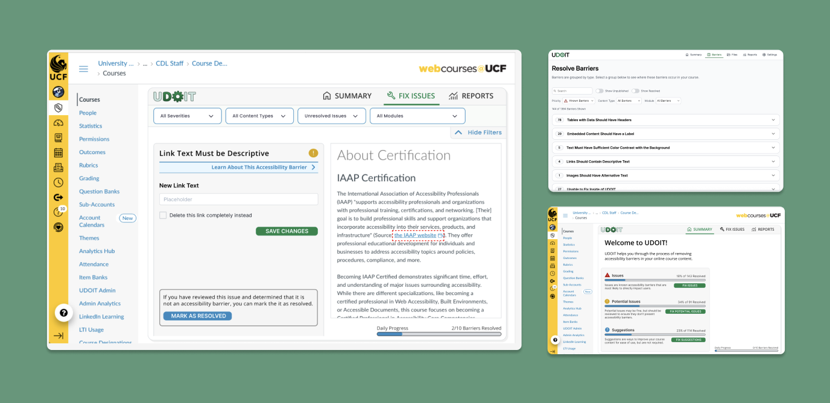This screenshot has width=830, height=403.
Task: Click the round floating question mark button in the large window
Action: click(64, 313)
